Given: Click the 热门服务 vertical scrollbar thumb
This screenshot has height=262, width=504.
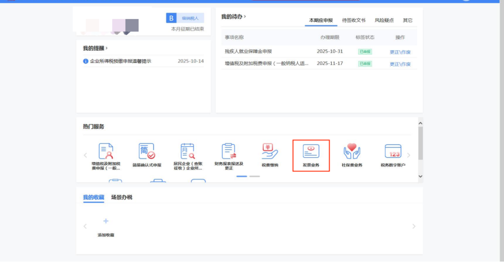Looking at the screenshot, I should click(420, 143).
